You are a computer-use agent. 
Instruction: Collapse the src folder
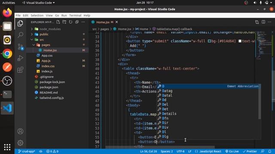tap(42, 40)
